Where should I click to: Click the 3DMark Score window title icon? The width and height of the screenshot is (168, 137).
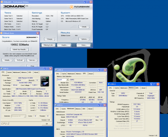(1, 33)
